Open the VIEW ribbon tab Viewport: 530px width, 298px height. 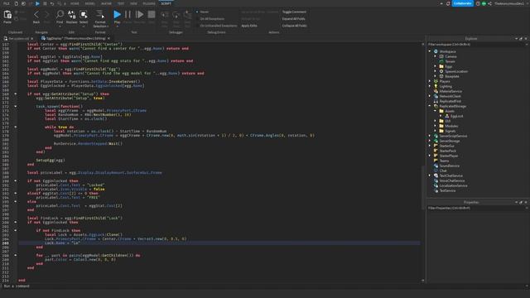(134, 3)
